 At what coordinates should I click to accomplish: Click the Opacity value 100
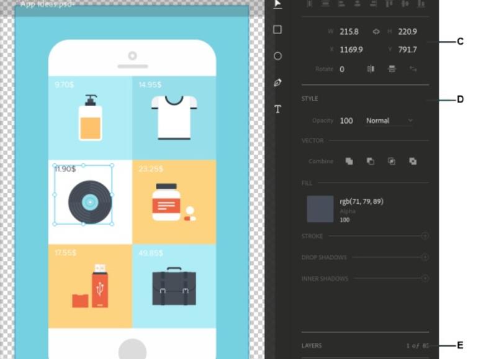coord(346,120)
